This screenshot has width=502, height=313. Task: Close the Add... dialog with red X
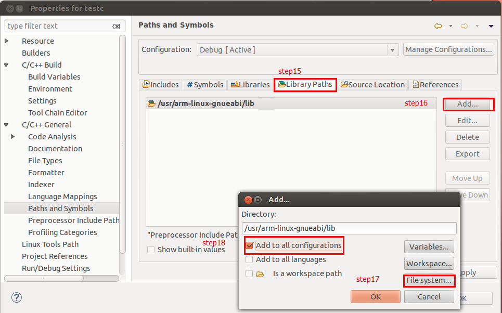pyautogui.click(x=248, y=200)
